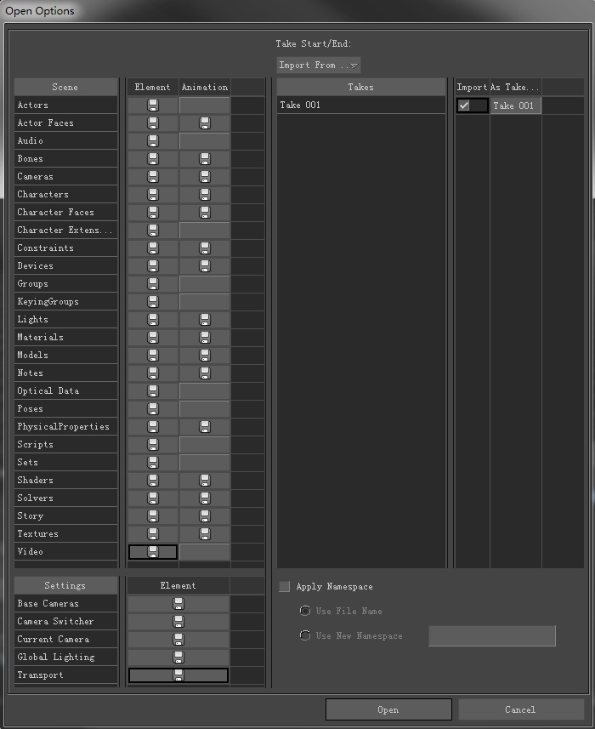Toggle Bones element save icon

click(153, 159)
